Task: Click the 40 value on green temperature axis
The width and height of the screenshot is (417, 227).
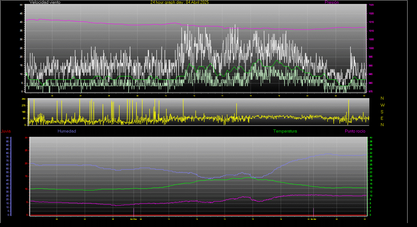Action: click(x=371, y=138)
